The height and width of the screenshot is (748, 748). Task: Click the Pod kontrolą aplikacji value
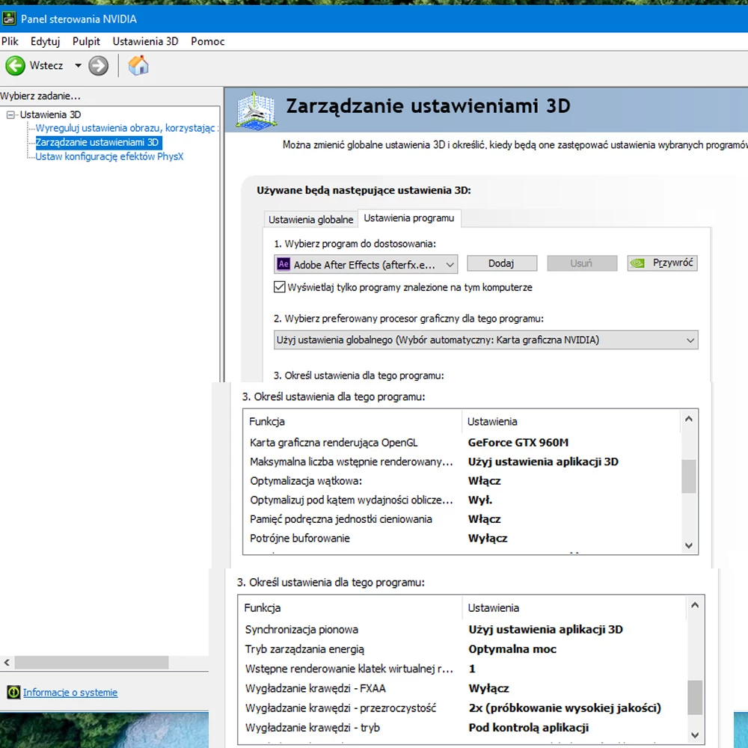(x=529, y=727)
